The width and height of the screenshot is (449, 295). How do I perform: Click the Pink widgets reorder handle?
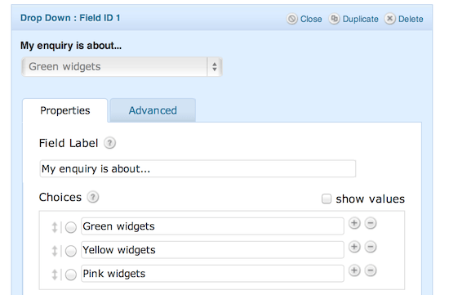(x=55, y=275)
